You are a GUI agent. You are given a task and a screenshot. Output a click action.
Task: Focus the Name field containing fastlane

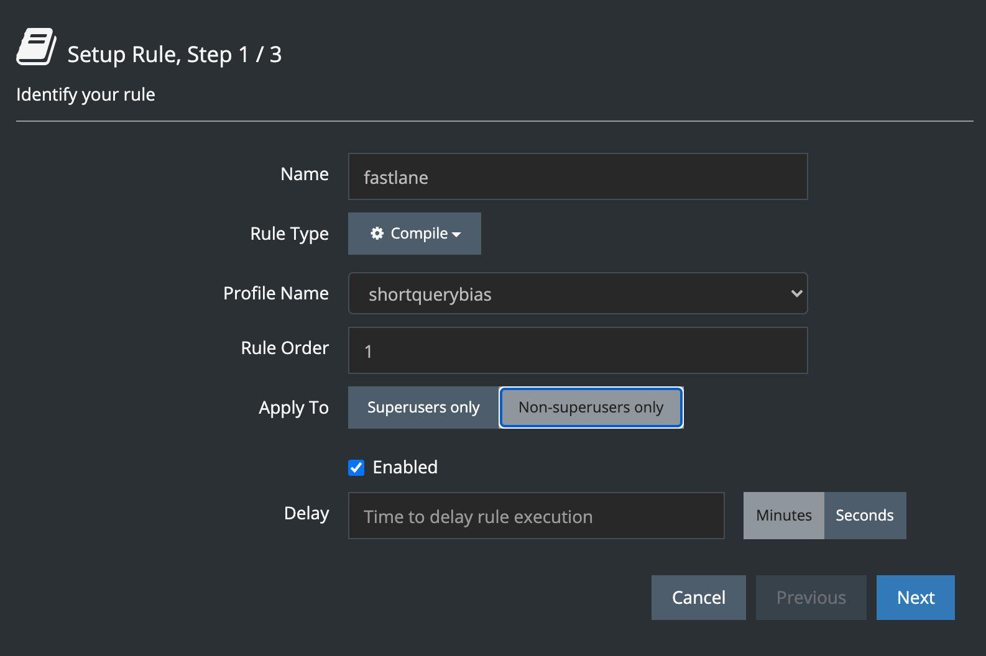point(577,177)
